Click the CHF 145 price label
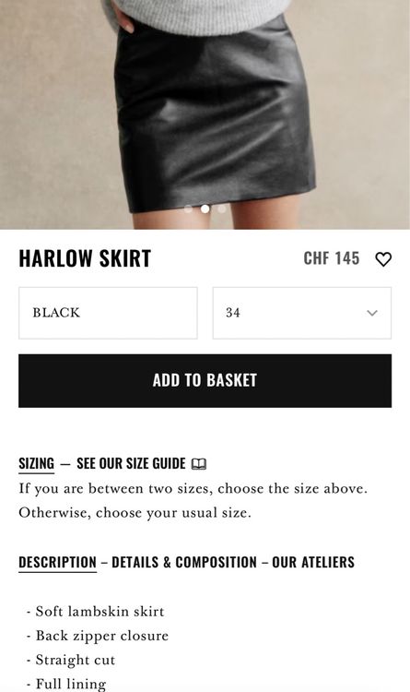410x692 pixels. pyautogui.click(x=332, y=258)
